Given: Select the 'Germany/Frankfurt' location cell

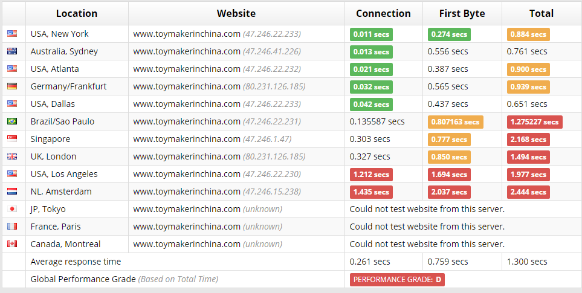Looking at the screenshot, I should coord(77,86).
